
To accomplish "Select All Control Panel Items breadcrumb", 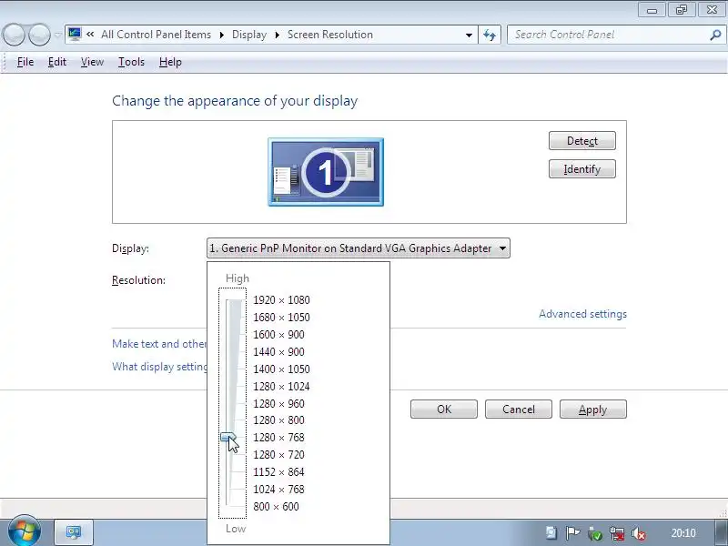I will tap(156, 35).
